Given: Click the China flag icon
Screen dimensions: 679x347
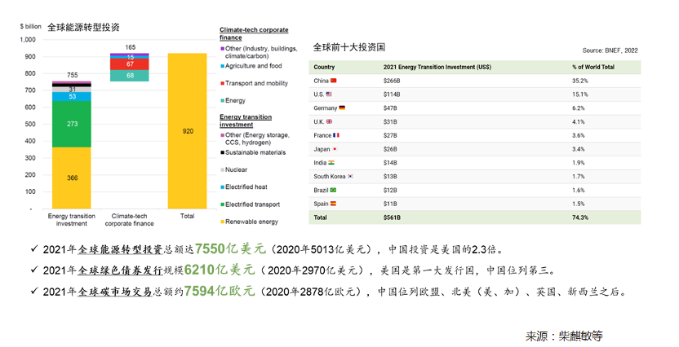Looking at the screenshot, I should [333, 81].
